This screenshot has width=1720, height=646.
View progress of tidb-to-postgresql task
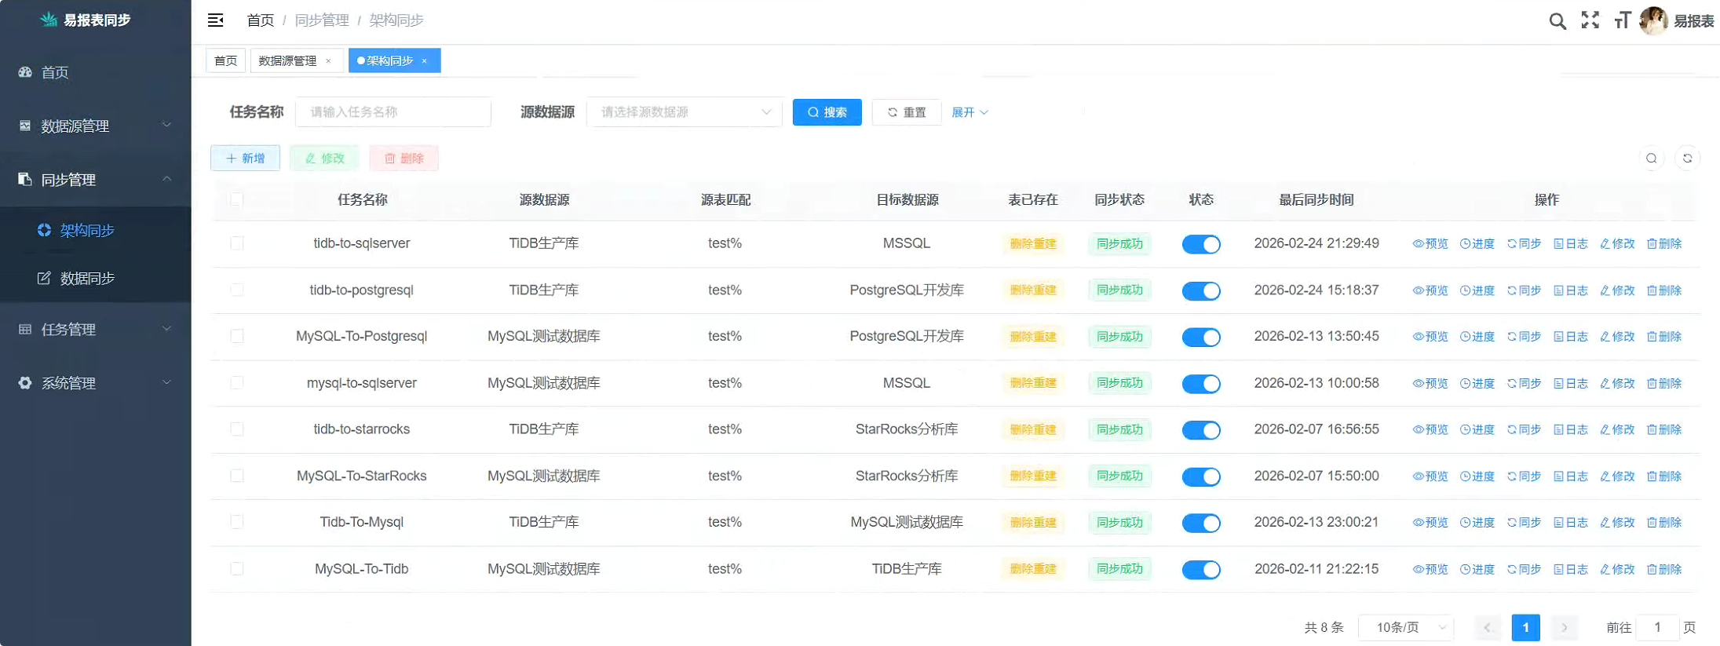pyautogui.click(x=1477, y=290)
